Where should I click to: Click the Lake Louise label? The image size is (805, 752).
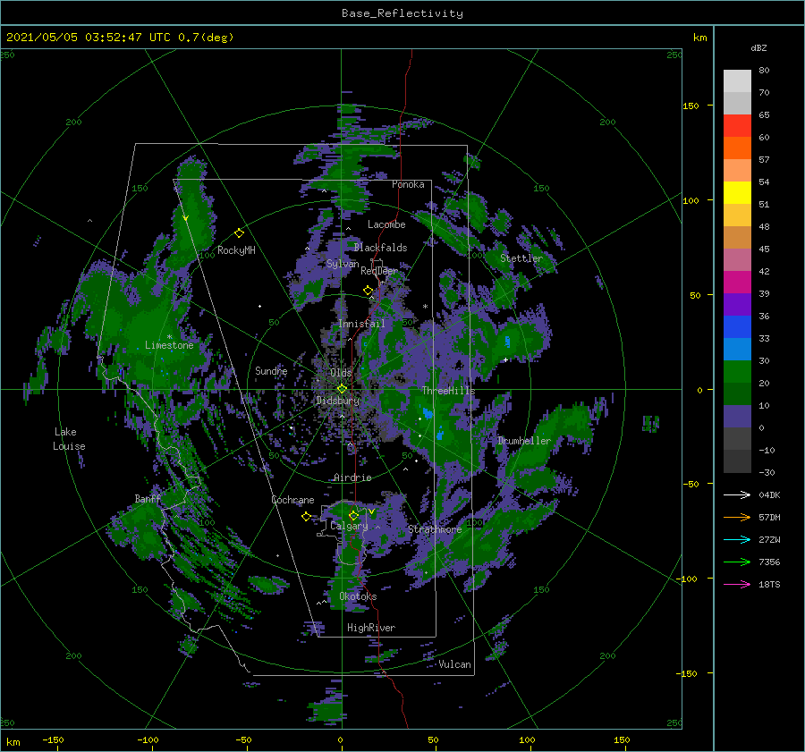[x=69, y=439]
